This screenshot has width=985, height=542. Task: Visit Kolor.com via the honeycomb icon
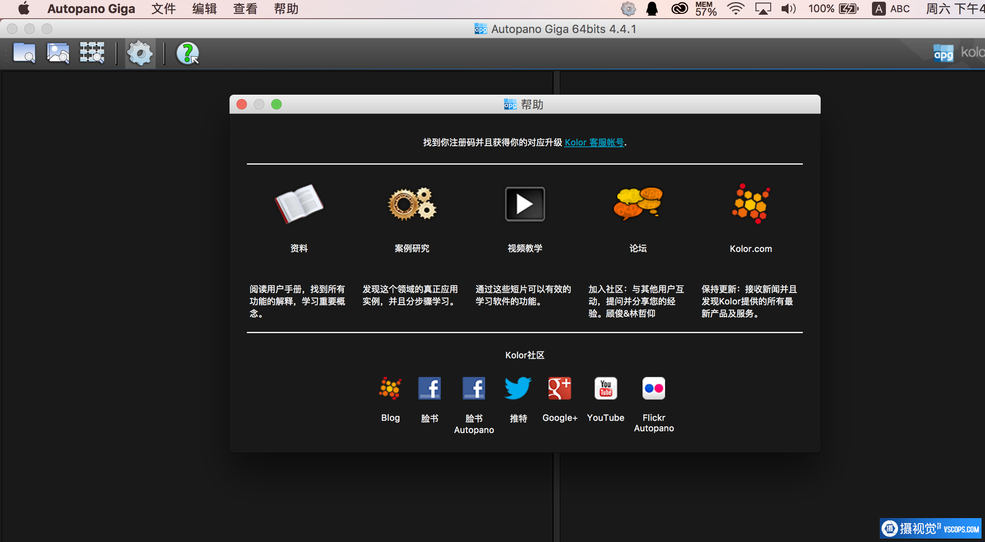[x=751, y=204]
